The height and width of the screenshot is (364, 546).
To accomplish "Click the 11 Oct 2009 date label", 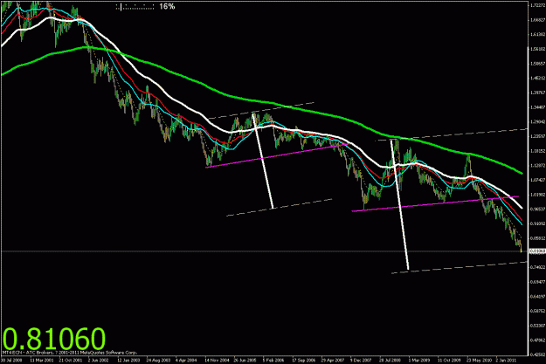I will [449, 361].
